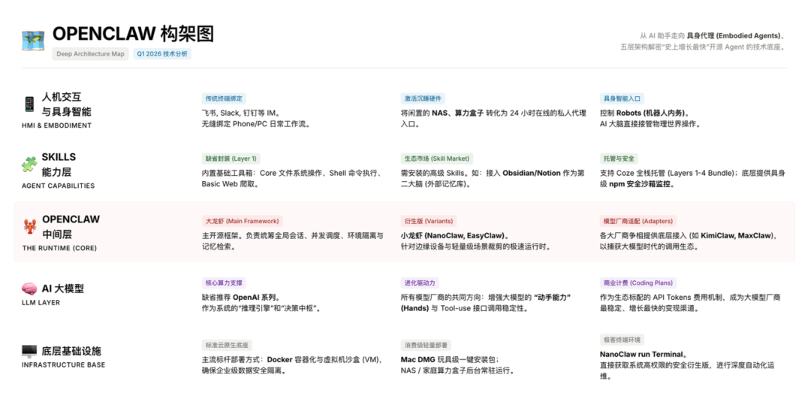Click the AI 大模型 heading
Viewport: 811px width, 396px height.
pos(62,289)
